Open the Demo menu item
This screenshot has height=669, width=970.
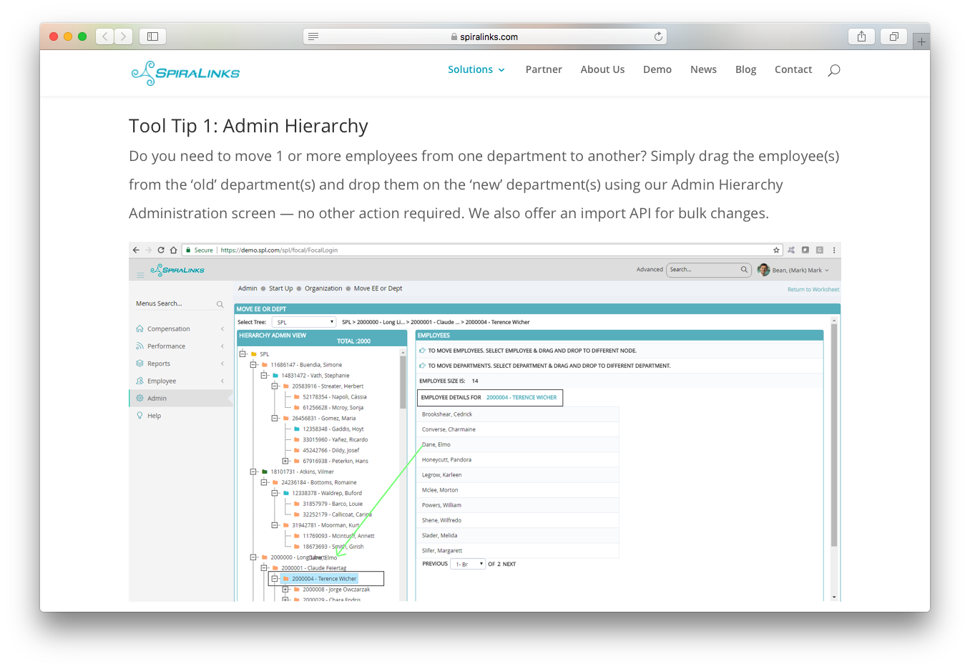click(x=657, y=69)
